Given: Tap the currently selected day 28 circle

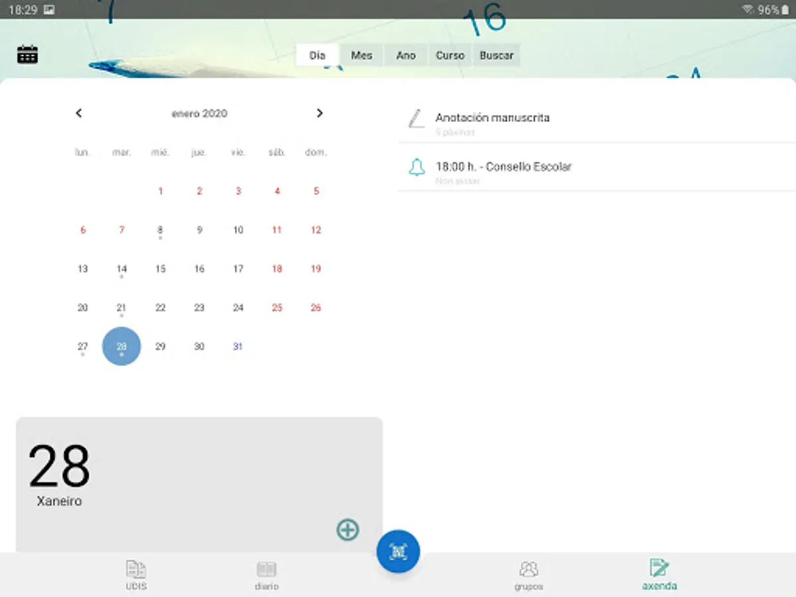Looking at the screenshot, I should pyautogui.click(x=121, y=346).
